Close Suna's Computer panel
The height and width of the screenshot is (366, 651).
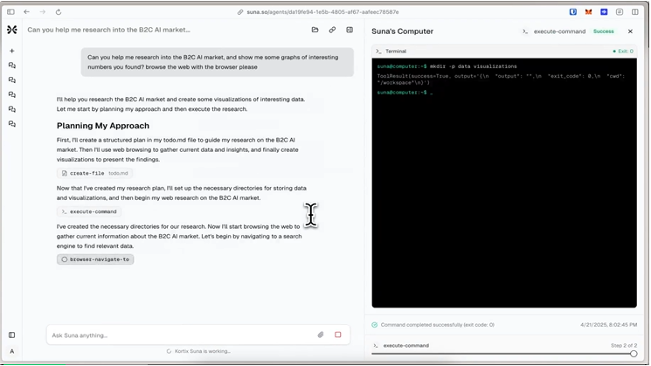pos(630,31)
